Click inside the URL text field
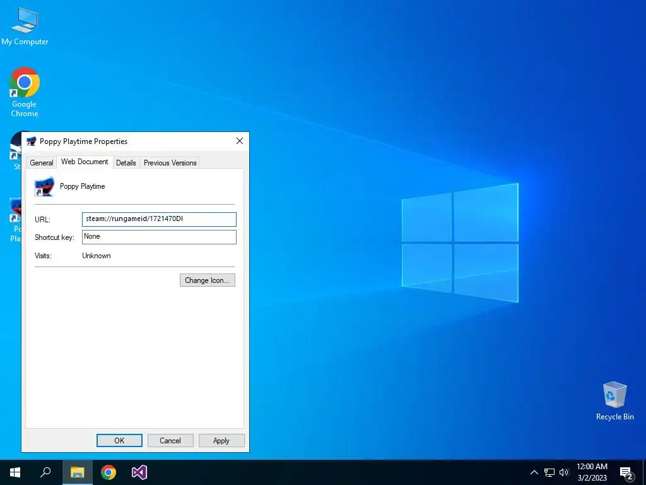Screen dimensions: 646x485 tap(159, 219)
